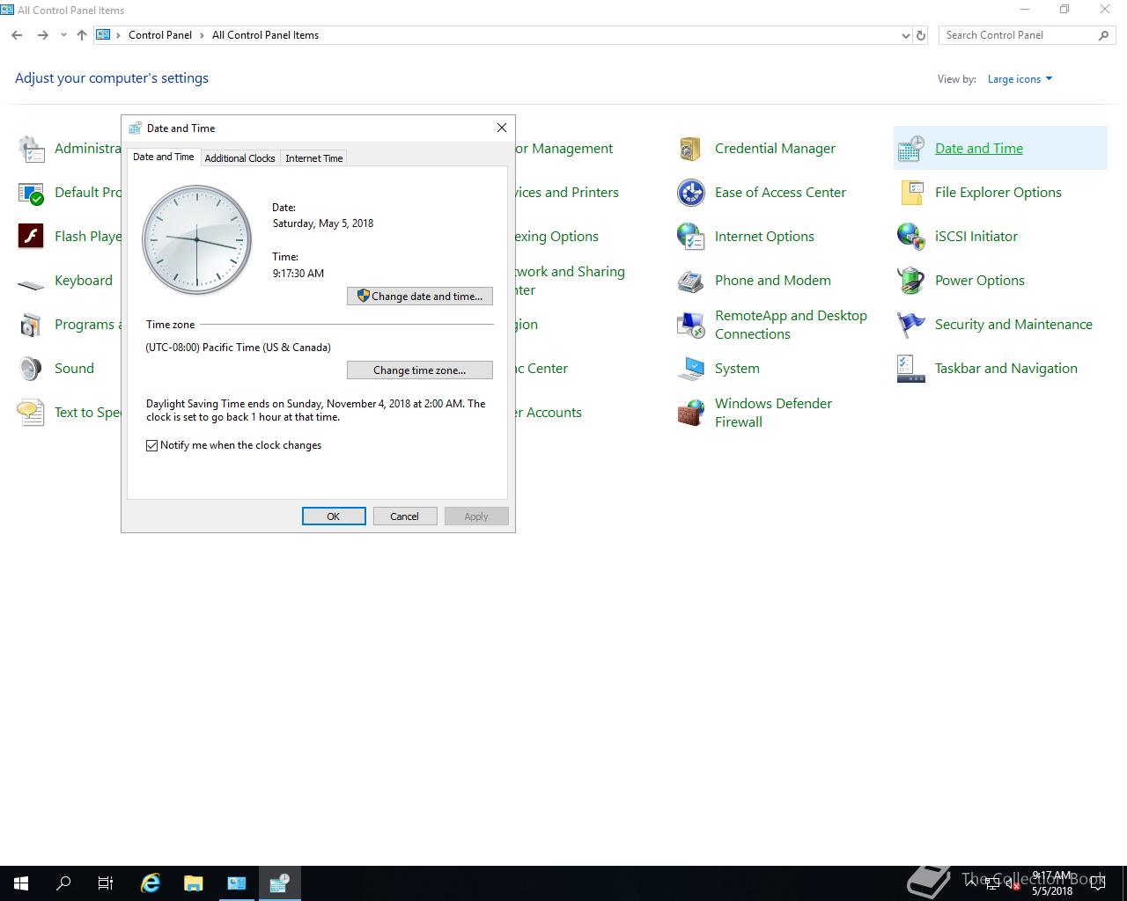Viewport: 1127px width, 901px height.
Task: Open the Text to Speech icon
Action: click(x=31, y=413)
